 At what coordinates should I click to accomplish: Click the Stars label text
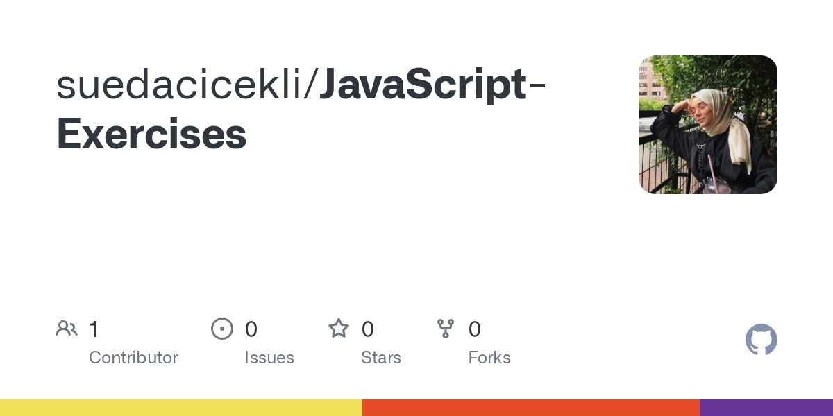coord(381,358)
